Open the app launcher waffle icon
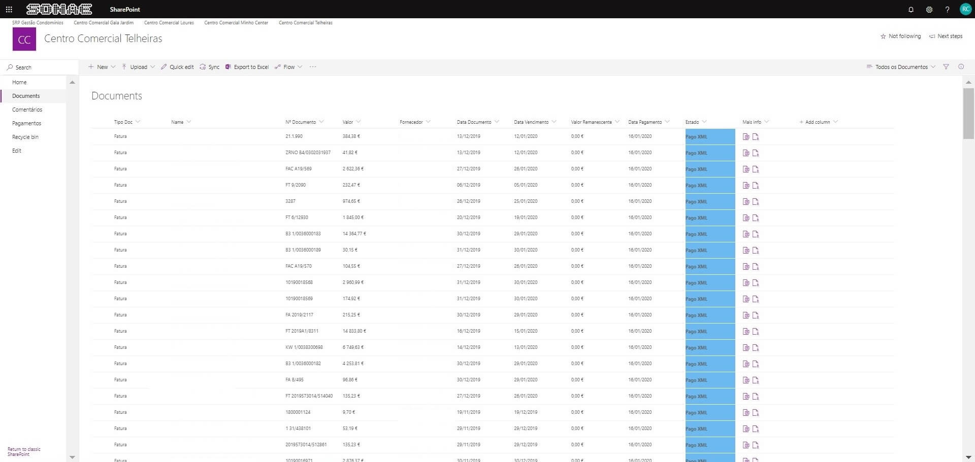 (x=9, y=9)
